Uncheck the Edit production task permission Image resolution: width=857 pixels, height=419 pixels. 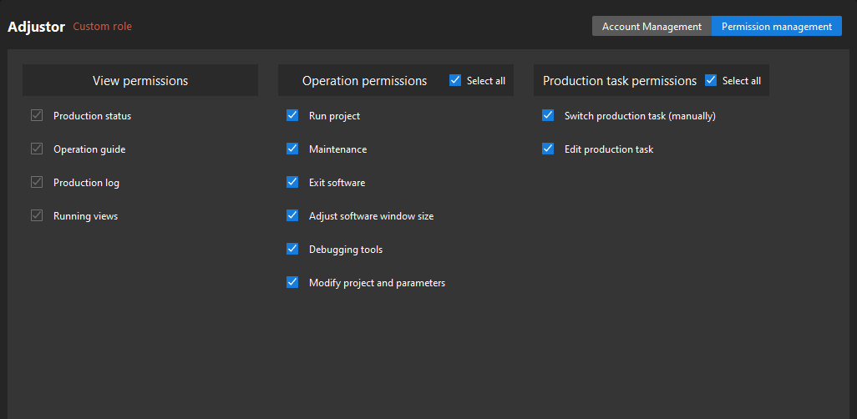coord(548,149)
